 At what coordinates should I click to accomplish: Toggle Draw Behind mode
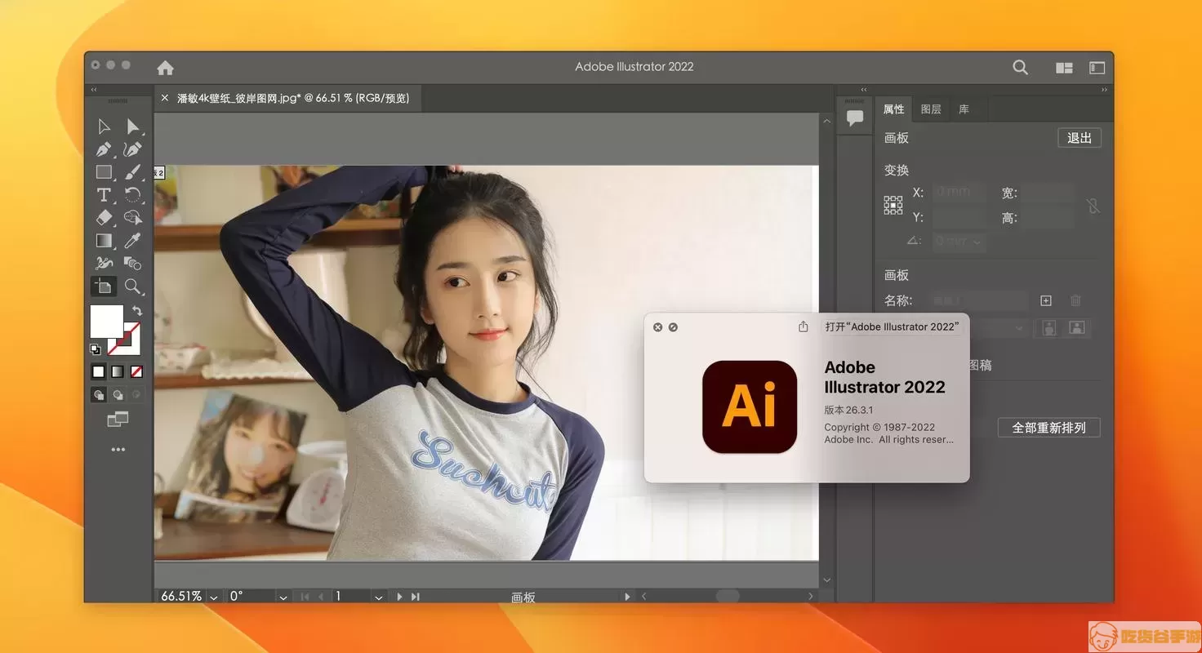118,394
